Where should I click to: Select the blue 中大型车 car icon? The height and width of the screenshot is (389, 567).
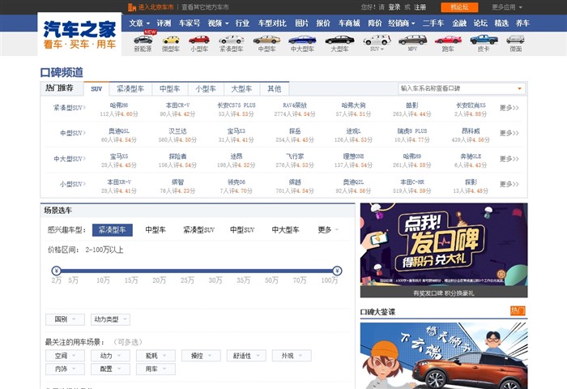(x=302, y=40)
